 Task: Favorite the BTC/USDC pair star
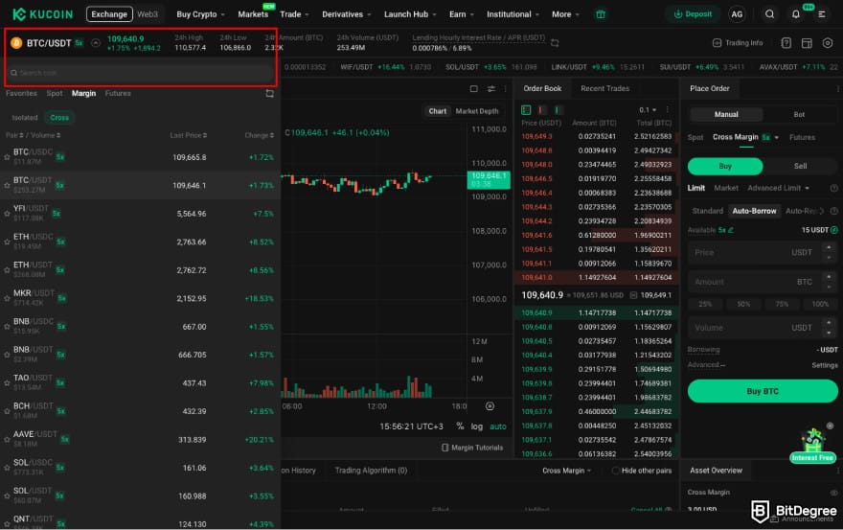click(7, 157)
